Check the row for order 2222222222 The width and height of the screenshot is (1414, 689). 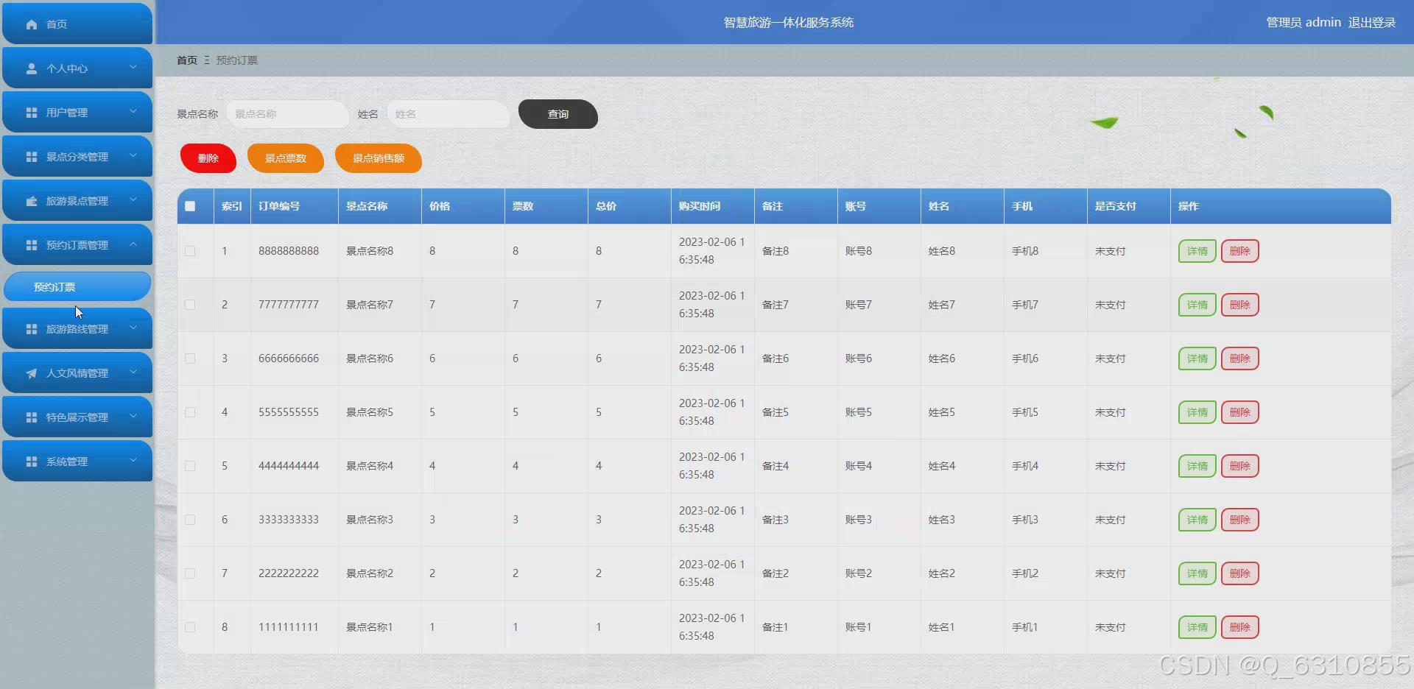tap(190, 573)
